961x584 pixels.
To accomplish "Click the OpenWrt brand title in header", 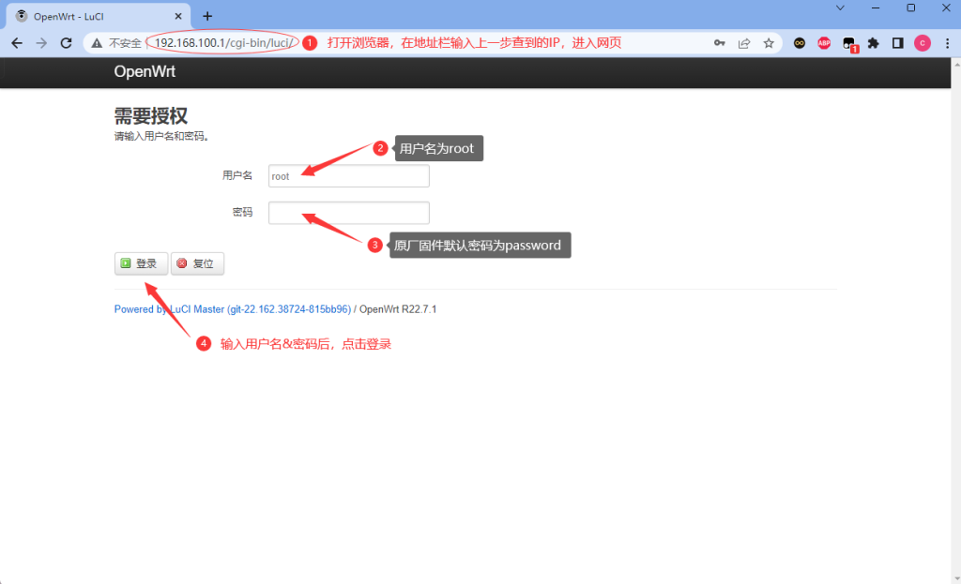I will pyautogui.click(x=145, y=71).
